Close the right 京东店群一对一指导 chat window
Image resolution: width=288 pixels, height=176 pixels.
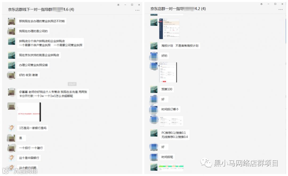[282, 4]
